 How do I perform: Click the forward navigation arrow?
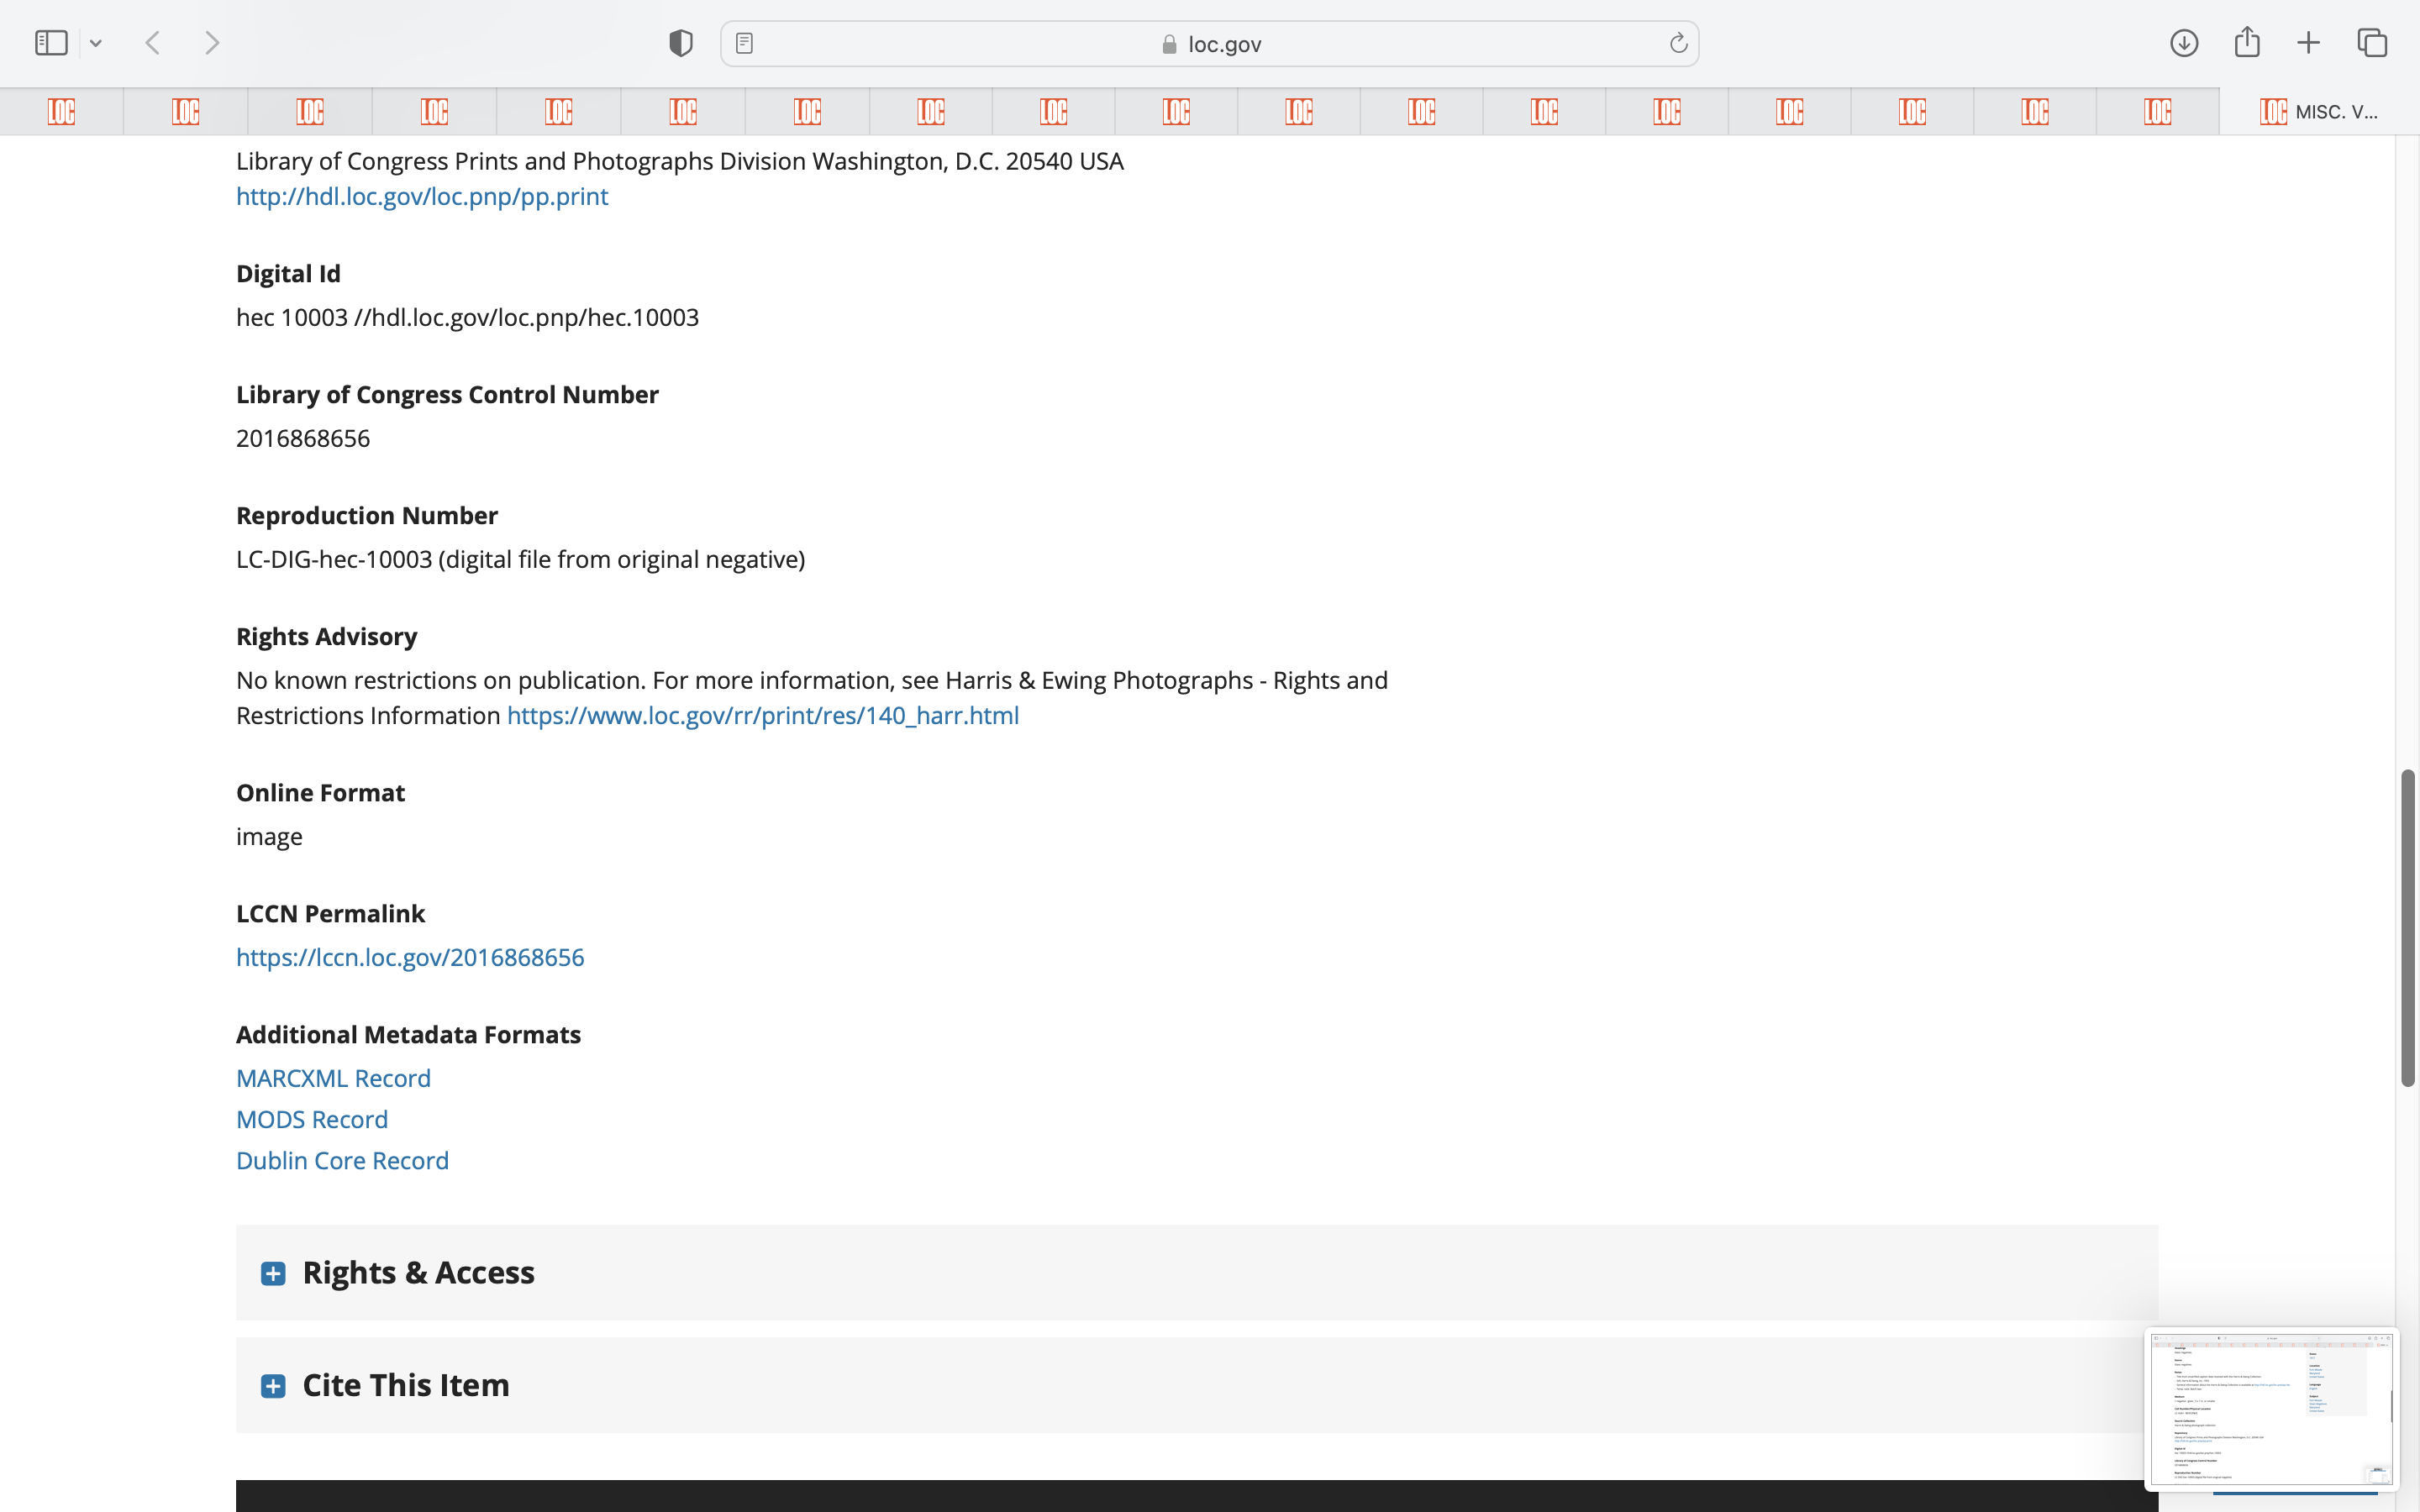tap(212, 43)
